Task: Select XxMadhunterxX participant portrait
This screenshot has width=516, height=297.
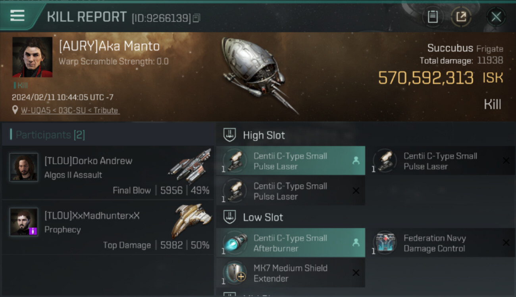Action: (24, 222)
